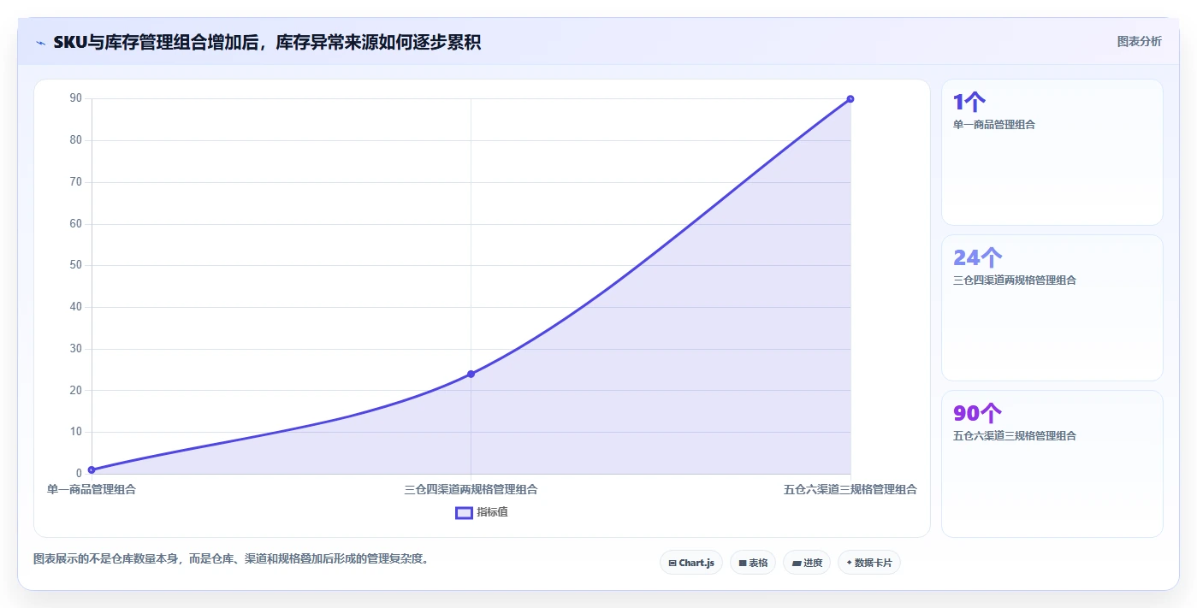Click the icon inside the 表格 tag

(x=743, y=564)
